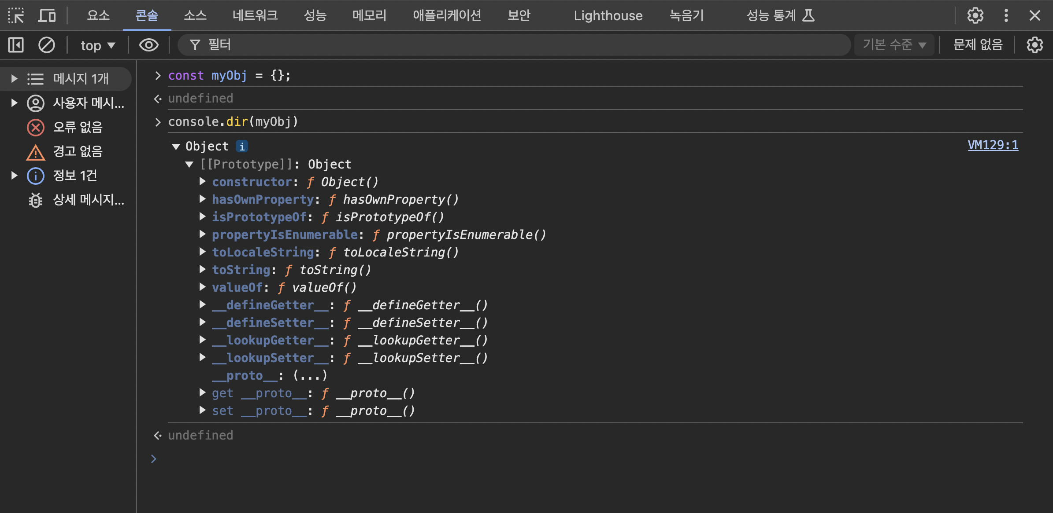The image size is (1053, 513).
Task: Switch to the 네트워크 tab
Action: tap(255, 16)
